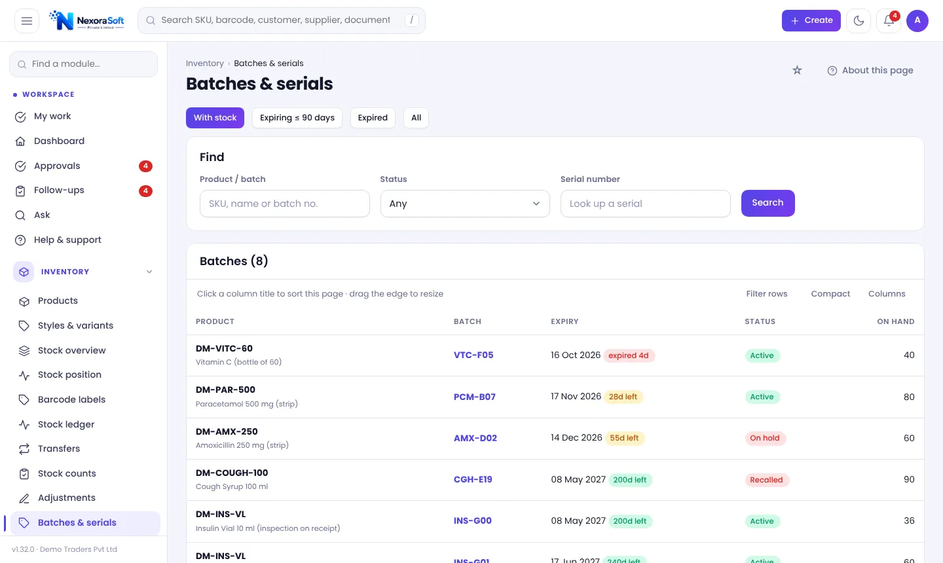Open Adjustments
Screen dimensions: 943x563
[85, 498]
